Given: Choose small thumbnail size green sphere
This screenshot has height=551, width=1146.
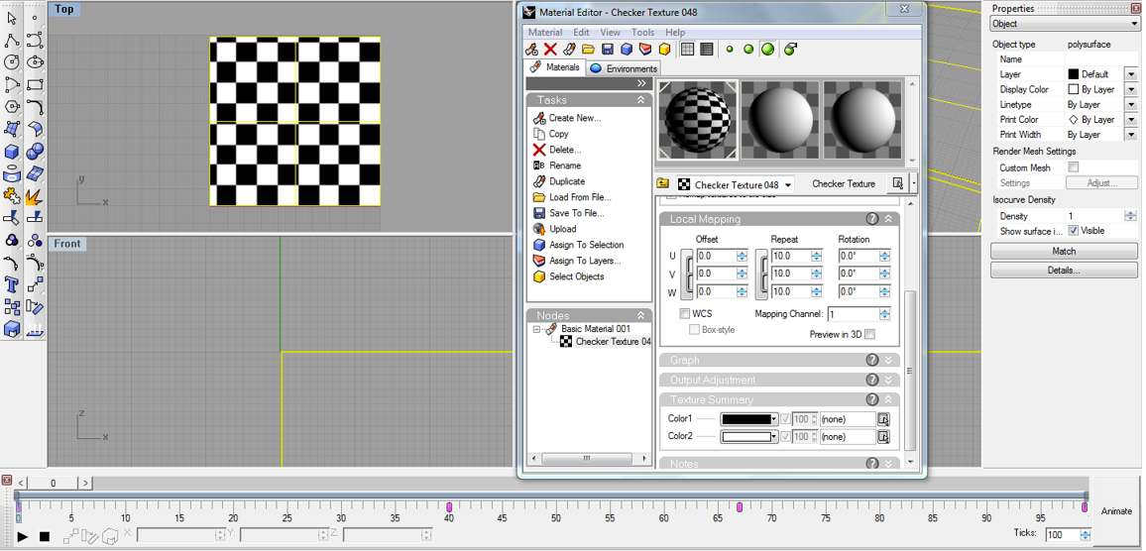Looking at the screenshot, I should pos(730,49).
